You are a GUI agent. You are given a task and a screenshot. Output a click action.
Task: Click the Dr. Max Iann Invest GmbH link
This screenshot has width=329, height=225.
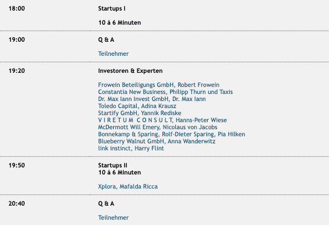click(152, 99)
